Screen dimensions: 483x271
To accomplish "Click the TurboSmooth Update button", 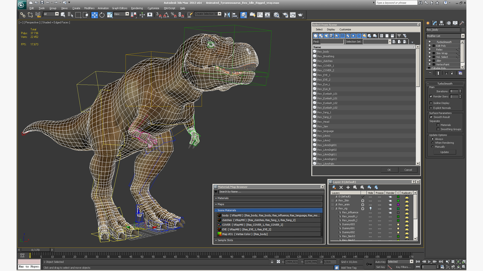I will tap(445, 152).
